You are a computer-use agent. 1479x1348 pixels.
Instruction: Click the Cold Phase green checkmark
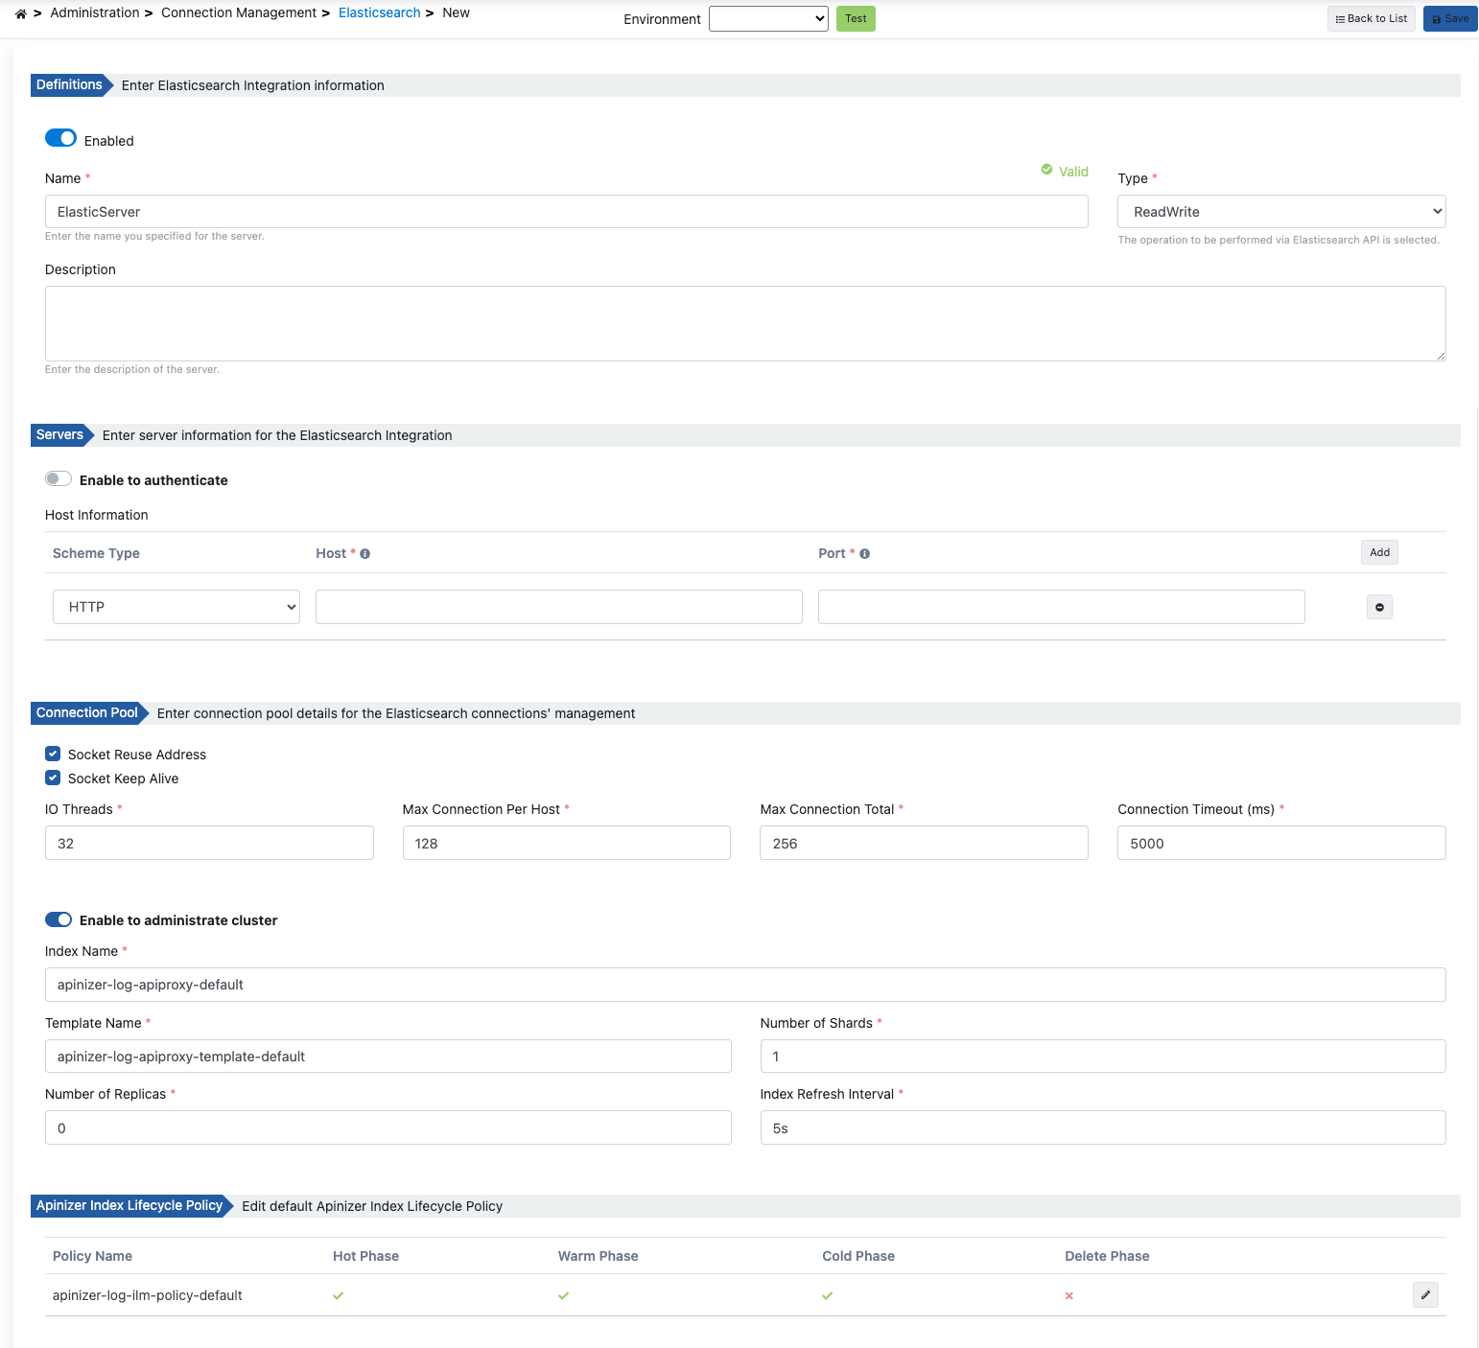827,1295
